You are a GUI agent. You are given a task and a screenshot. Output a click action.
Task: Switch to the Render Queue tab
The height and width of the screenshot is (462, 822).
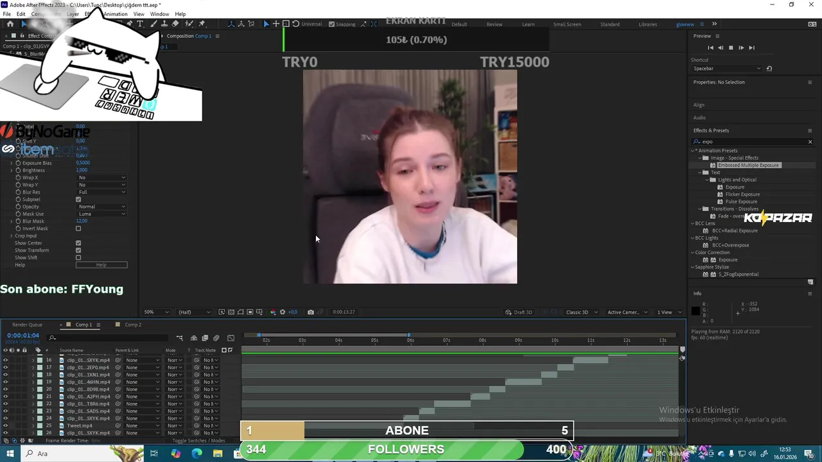click(27, 325)
